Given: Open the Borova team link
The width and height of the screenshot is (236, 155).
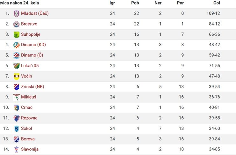Looking at the screenshot, I should pos(28,139).
